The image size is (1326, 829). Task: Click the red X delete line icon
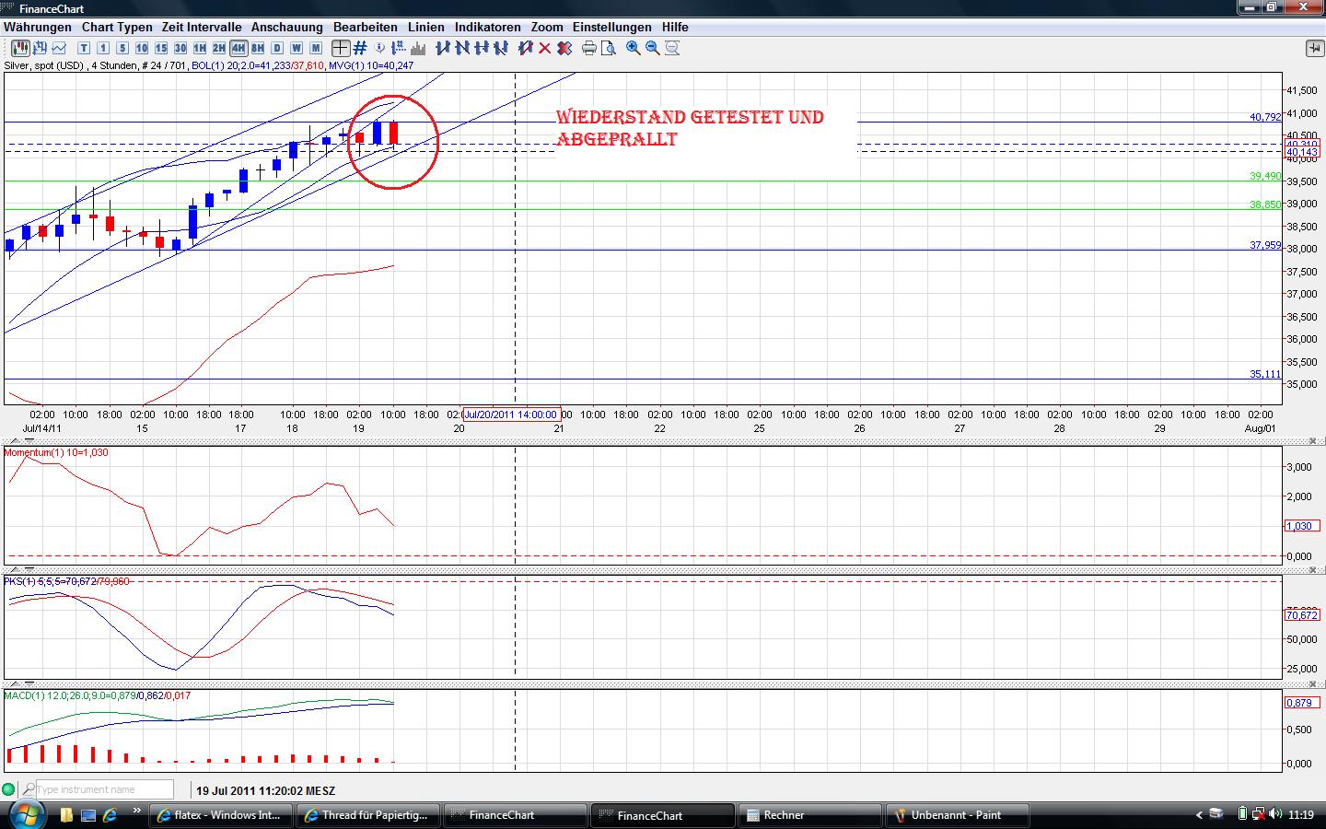545,48
